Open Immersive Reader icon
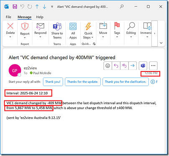The image size is (169, 156). [147, 26]
